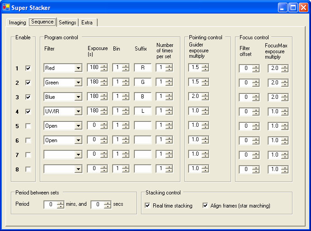The width and height of the screenshot is (311, 231).
Task: Expand the UV/IR filter dropdown
Action: [79, 111]
